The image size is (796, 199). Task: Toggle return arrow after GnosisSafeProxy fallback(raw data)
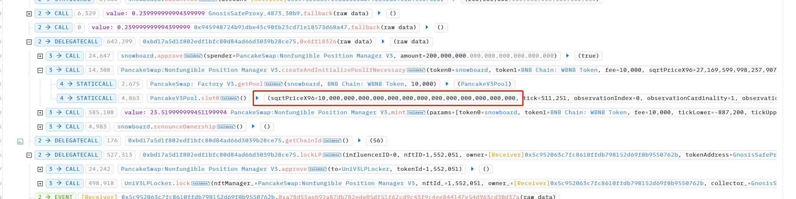[x=379, y=13]
